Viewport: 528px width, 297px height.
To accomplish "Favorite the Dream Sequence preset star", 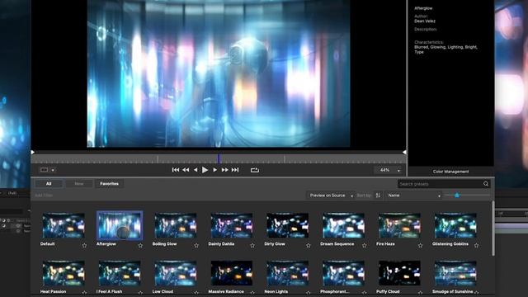I will coord(365,246).
